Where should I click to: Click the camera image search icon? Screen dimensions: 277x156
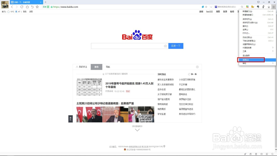click(165, 46)
